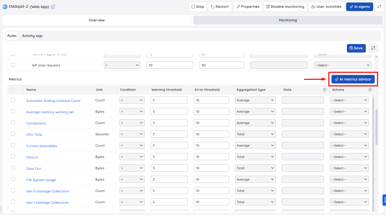
Task: Open the AI agents panel
Action: click(x=360, y=7)
